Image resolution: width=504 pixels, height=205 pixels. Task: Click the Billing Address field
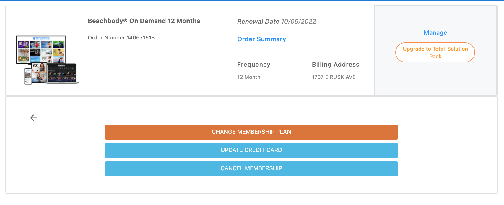click(336, 64)
